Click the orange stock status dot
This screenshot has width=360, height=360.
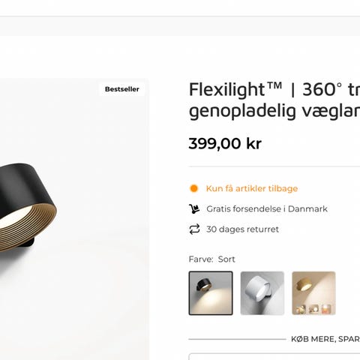point(193,188)
